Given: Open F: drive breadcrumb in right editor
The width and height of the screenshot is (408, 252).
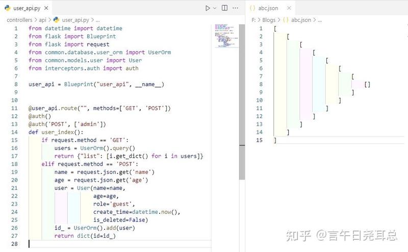Looking at the screenshot, I should coord(253,20).
